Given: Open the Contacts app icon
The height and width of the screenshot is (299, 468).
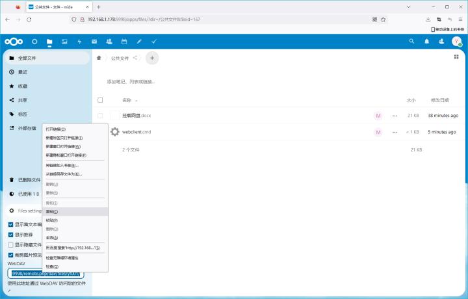Looking at the screenshot, I should point(109,42).
